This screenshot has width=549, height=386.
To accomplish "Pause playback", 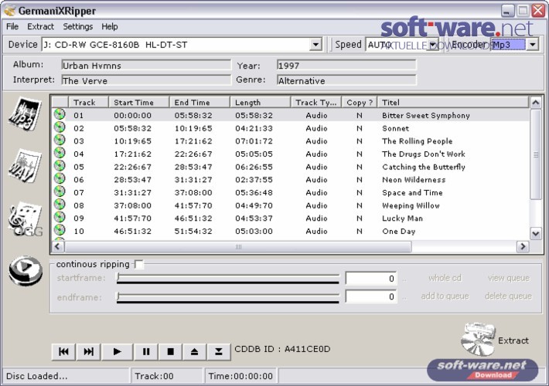I will 146,351.
